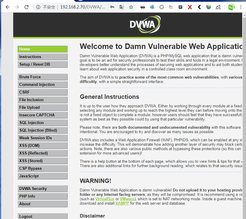This screenshot has height=219, width=246.
Task: Open Weak Session IDs module
Action: pyautogui.click(x=43, y=138)
